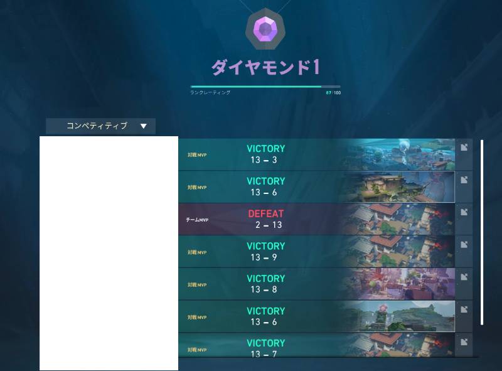The image size is (502, 371).
Task: Open details icon for first 13 – 6 victory
Action: pos(464,180)
